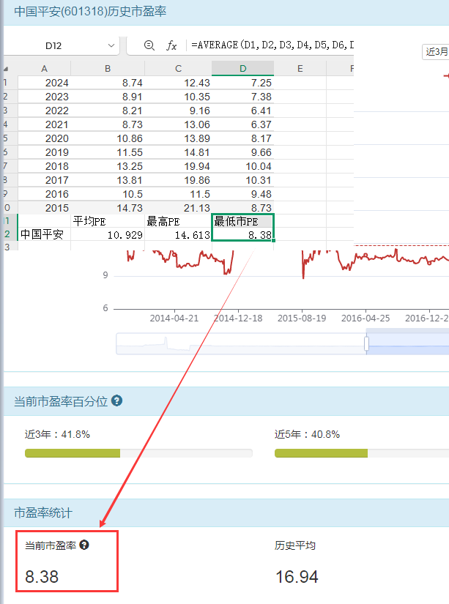
Task: Click the chart range slider left handle
Action: tap(366, 343)
